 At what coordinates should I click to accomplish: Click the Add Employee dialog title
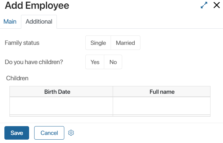37,5
